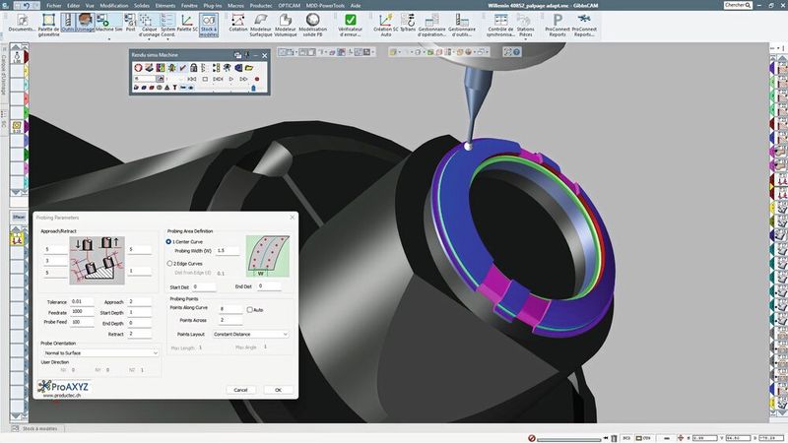788x443 pixels.
Task: Expand the Points Layout dropdown
Action: (x=250, y=334)
